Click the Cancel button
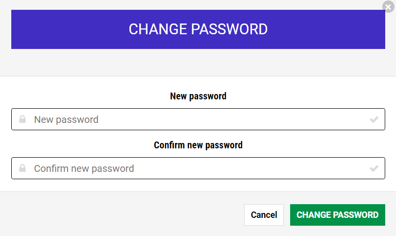 pos(264,215)
